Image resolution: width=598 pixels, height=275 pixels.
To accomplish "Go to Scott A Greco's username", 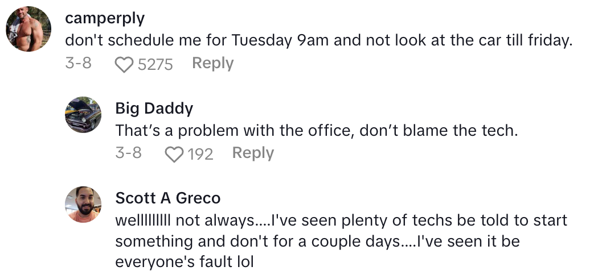I will 167,198.
